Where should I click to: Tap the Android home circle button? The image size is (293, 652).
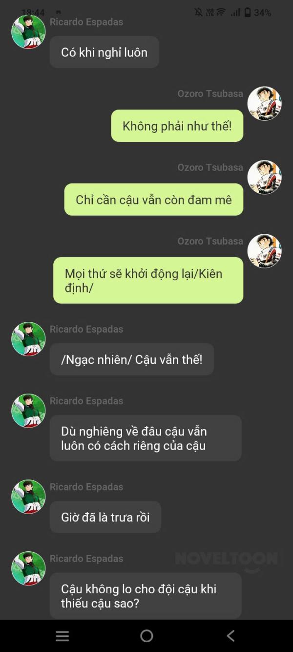click(x=146, y=636)
